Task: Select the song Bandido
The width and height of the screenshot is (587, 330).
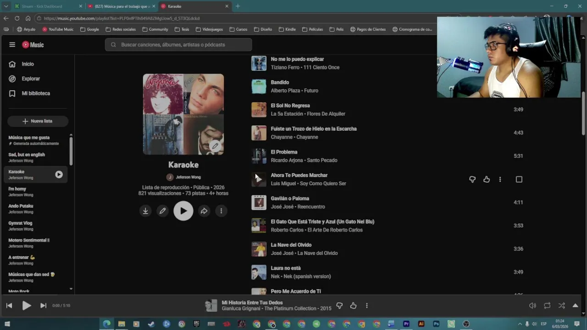Action: [x=280, y=82]
